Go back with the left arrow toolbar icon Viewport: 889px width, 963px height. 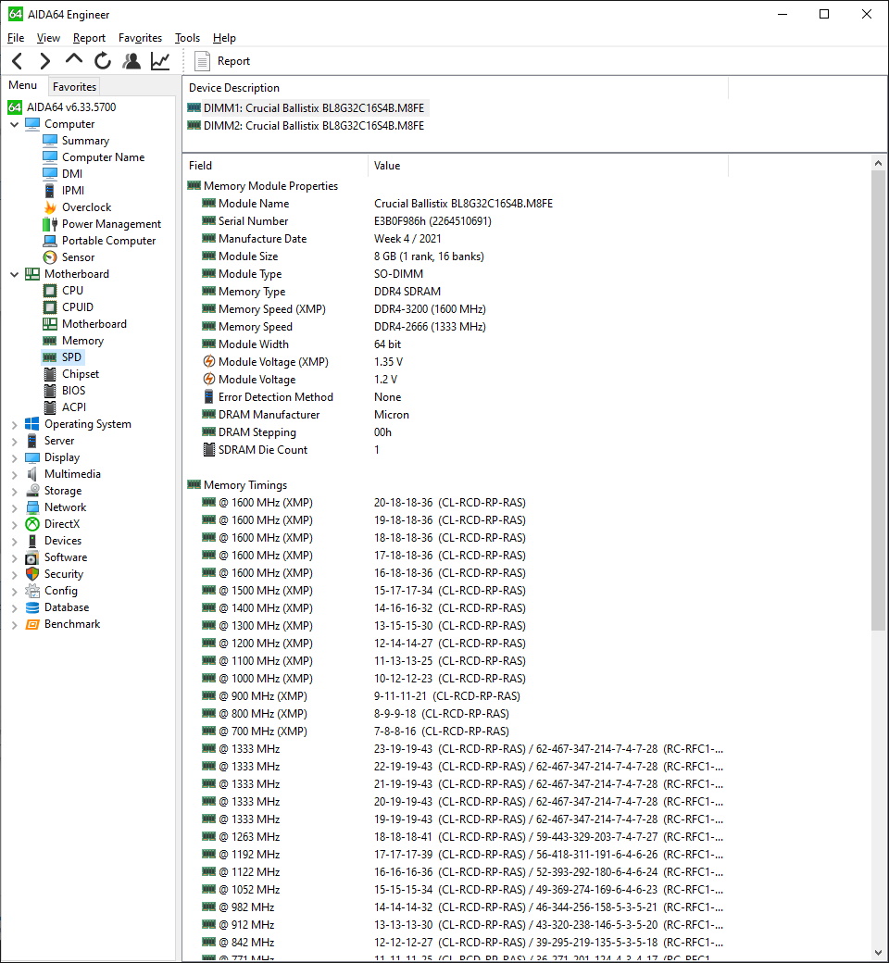[18, 61]
